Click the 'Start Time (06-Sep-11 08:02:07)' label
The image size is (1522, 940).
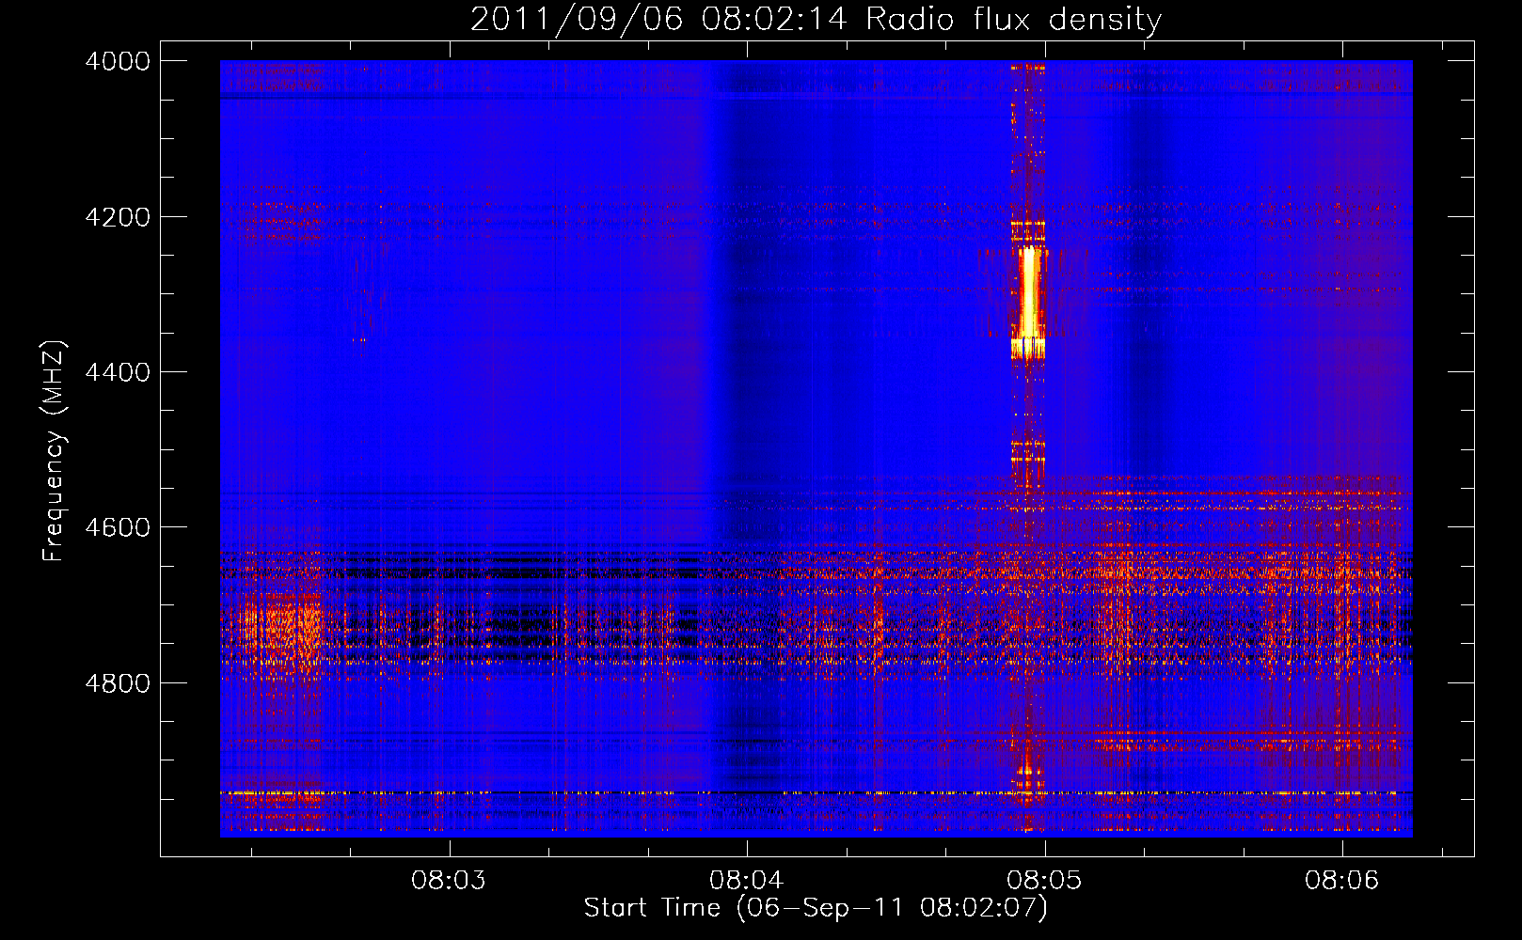[x=816, y=908]
